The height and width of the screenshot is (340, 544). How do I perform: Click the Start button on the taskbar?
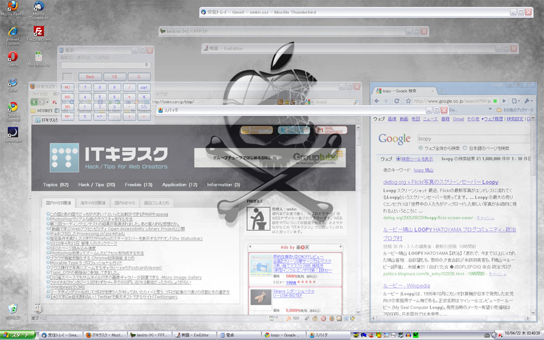tap(19, 335)
